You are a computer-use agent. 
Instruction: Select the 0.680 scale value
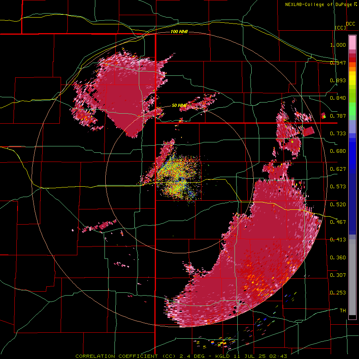click(338, 151)
